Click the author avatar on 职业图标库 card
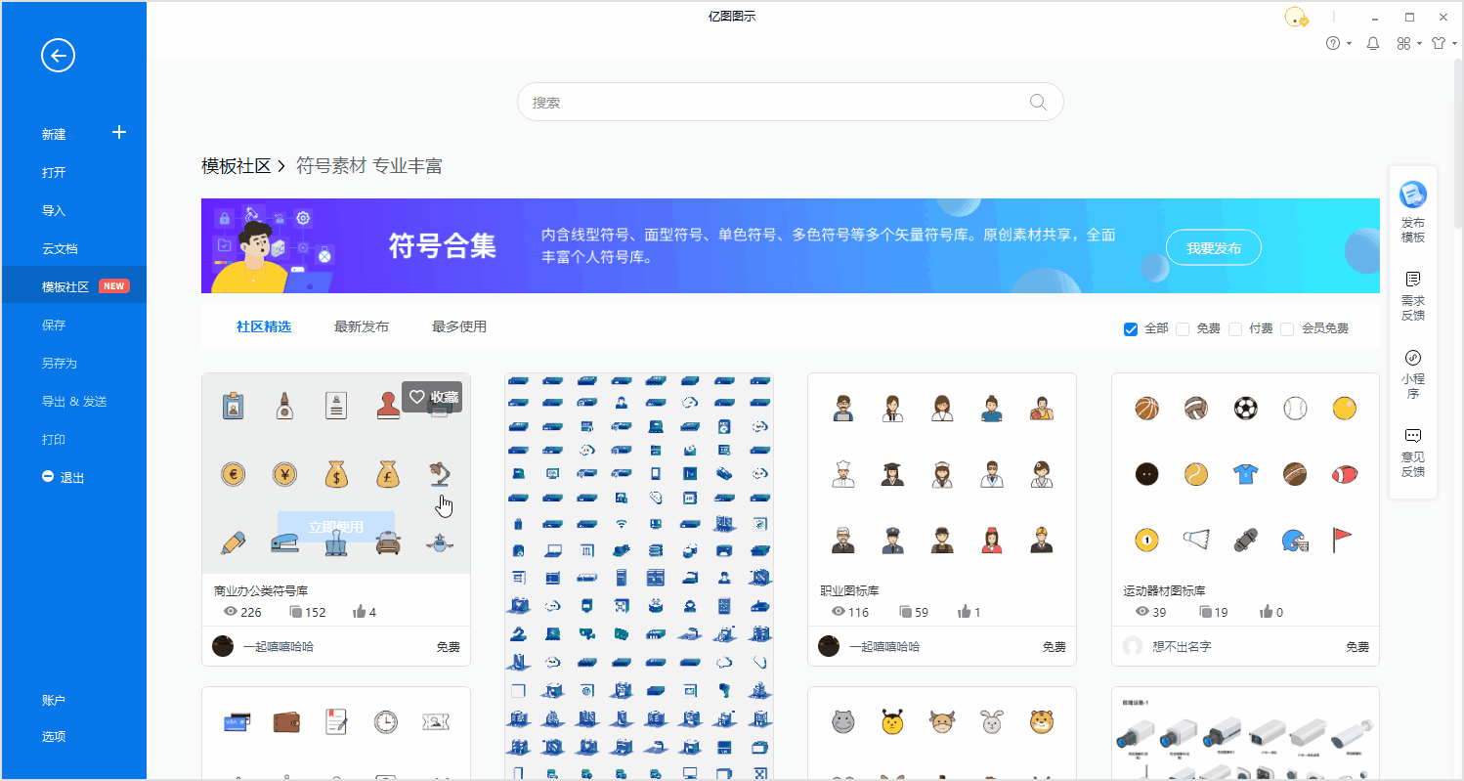 tap(829, 646)
